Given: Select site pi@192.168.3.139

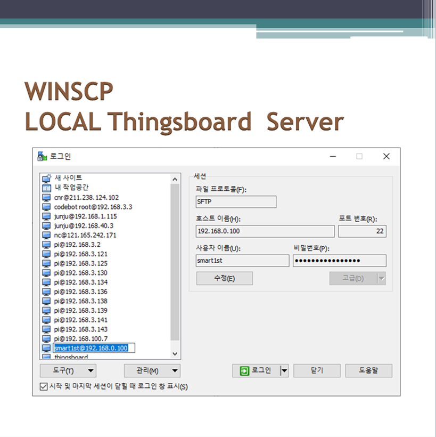Looking at the screenshot, I should pos(80,311).
